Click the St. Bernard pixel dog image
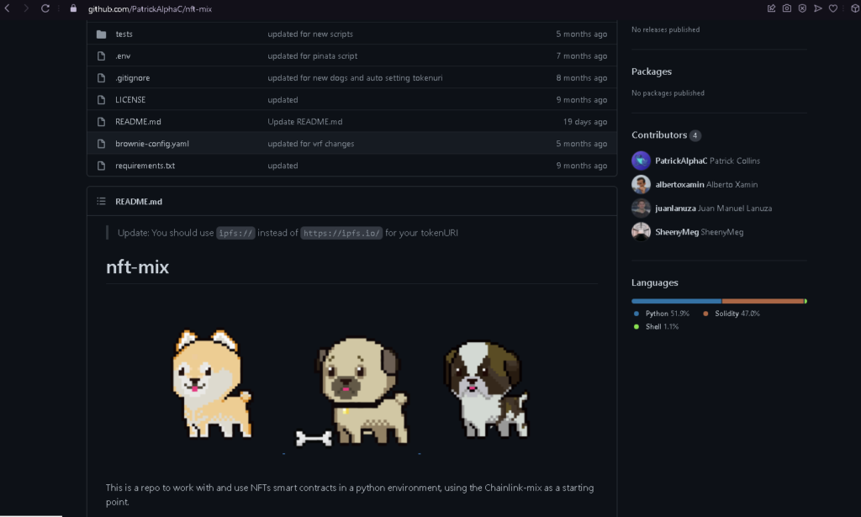The width and height of the screenshot is (861, 517). [485, 390]
